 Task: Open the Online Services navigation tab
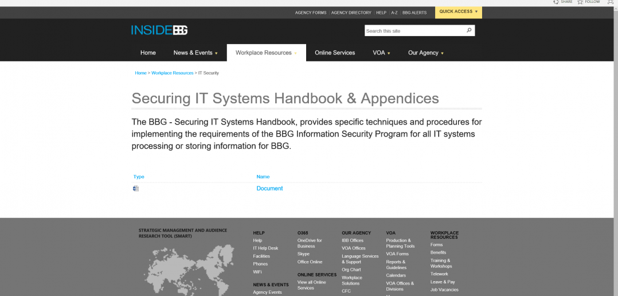click(x=335, y=53)
